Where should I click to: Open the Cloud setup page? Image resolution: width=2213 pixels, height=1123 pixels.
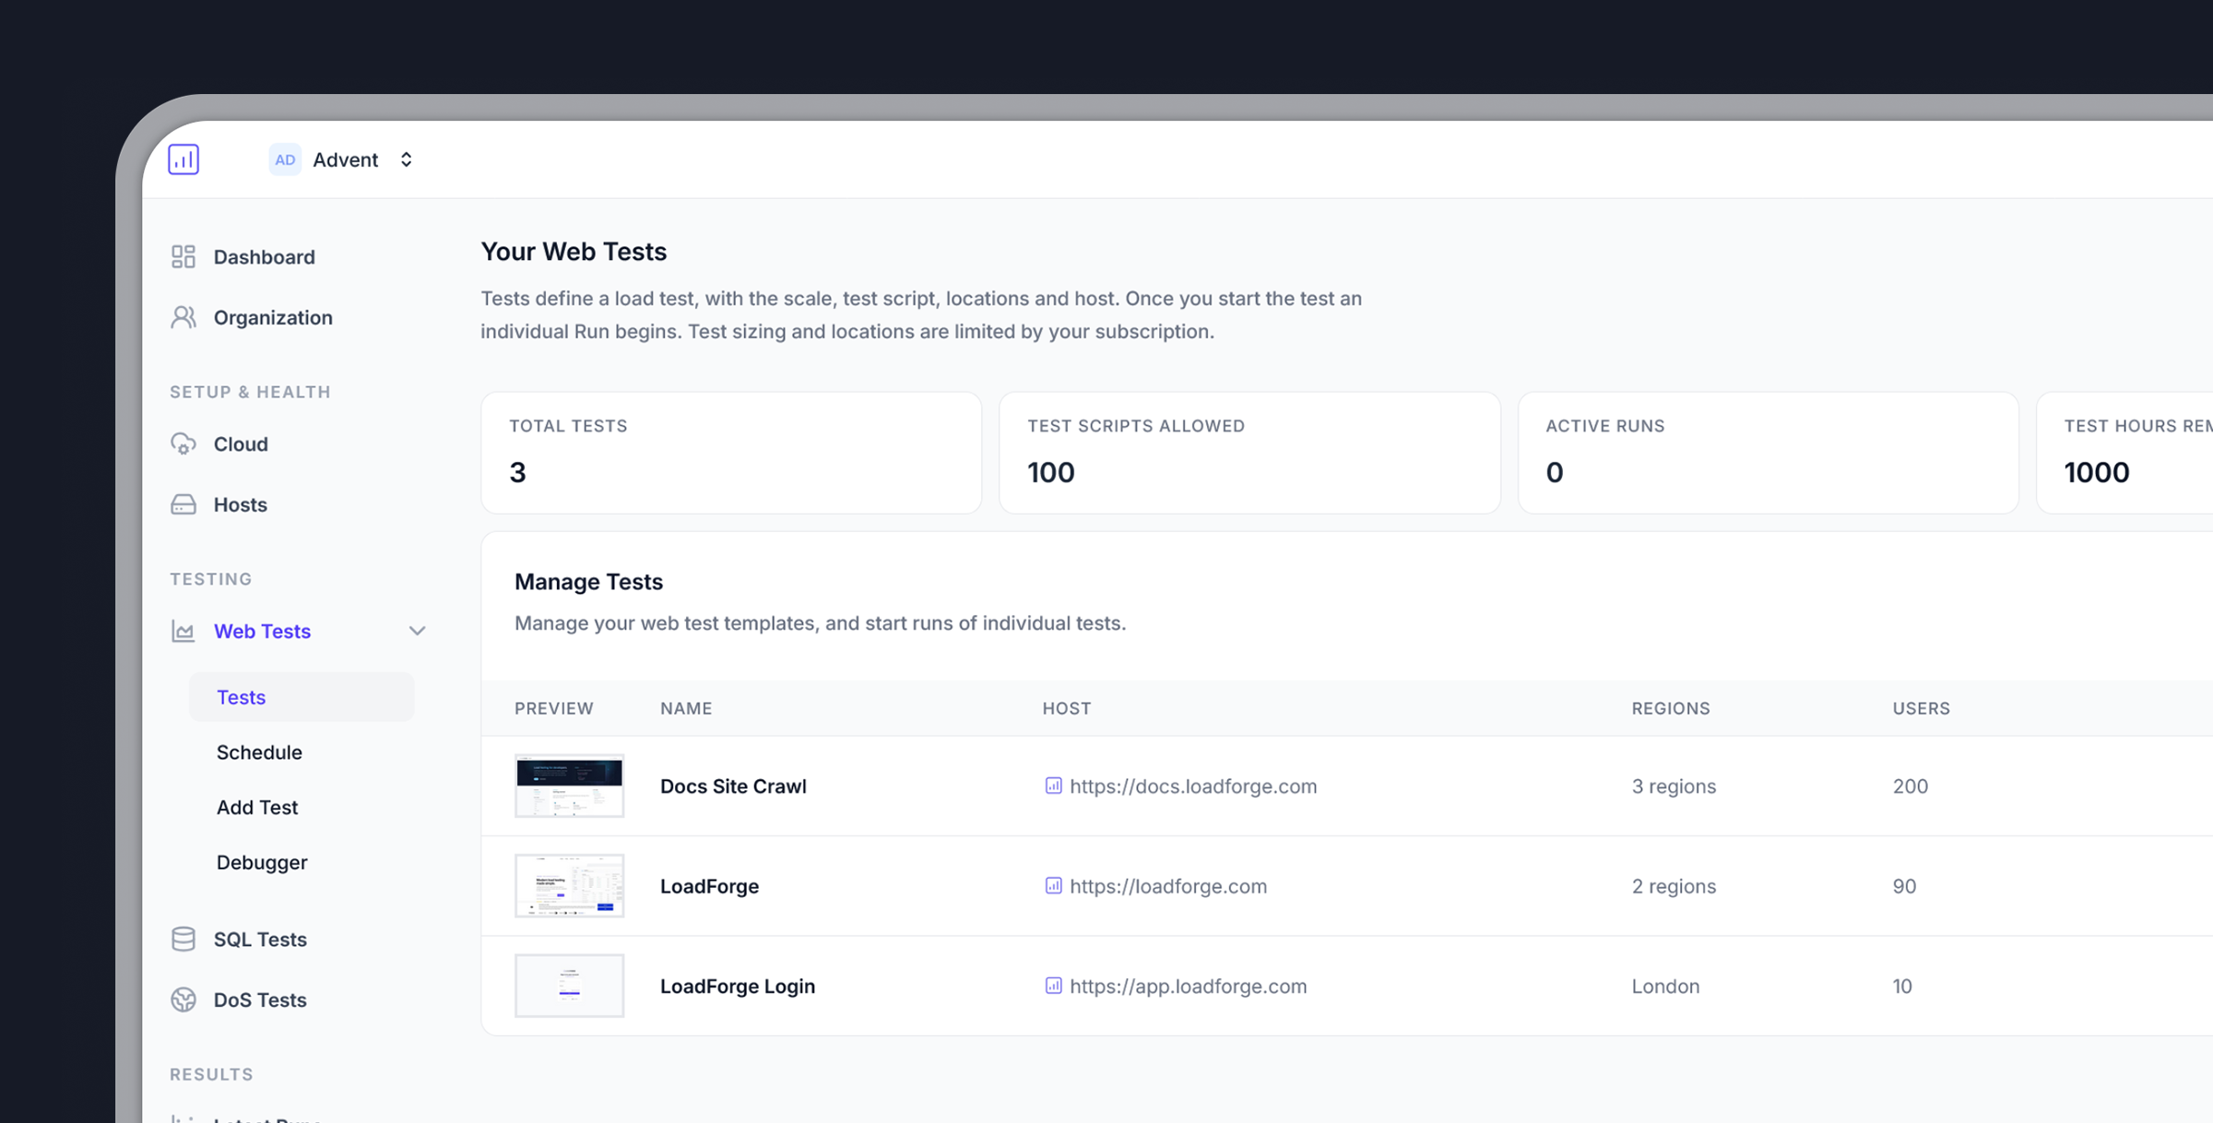tap(241, 443)
